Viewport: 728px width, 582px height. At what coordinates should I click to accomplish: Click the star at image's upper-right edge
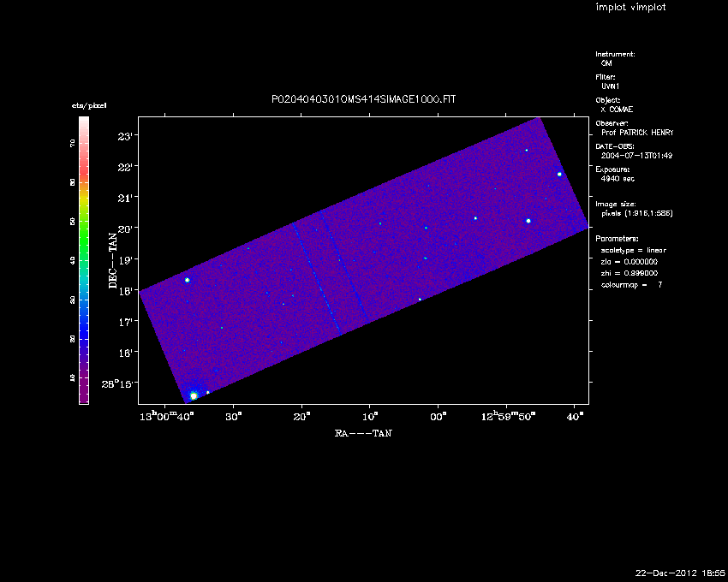point(559,174)
